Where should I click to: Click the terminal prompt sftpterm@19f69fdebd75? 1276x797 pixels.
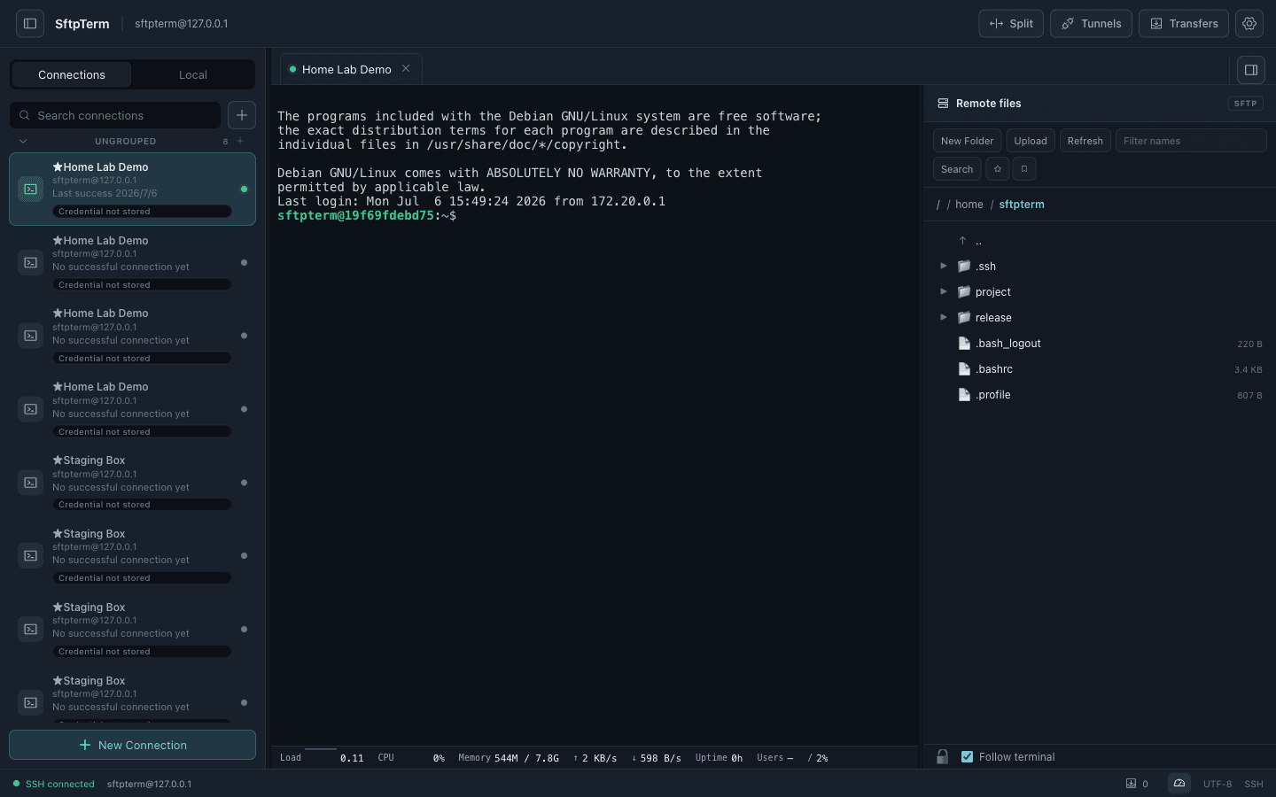tap(355, 215)
